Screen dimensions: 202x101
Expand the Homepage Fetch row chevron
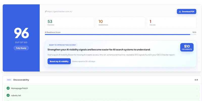(197, 89)
